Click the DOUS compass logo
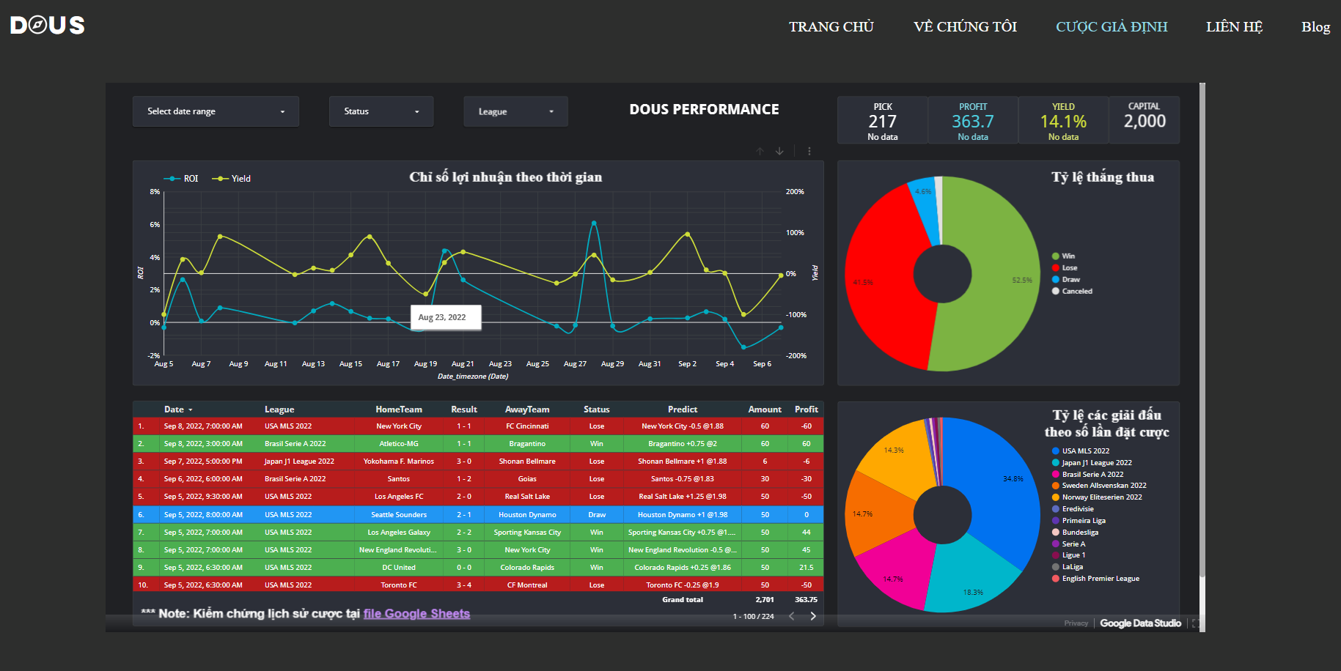Screen dimensions: 1341x671 [x=48, y=26]
